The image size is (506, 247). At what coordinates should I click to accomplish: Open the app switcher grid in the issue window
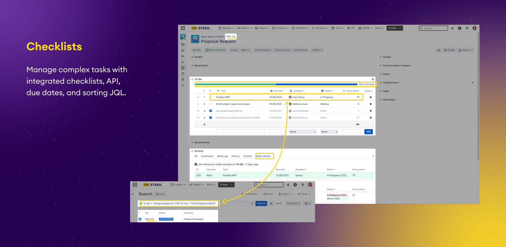(183, 28)
